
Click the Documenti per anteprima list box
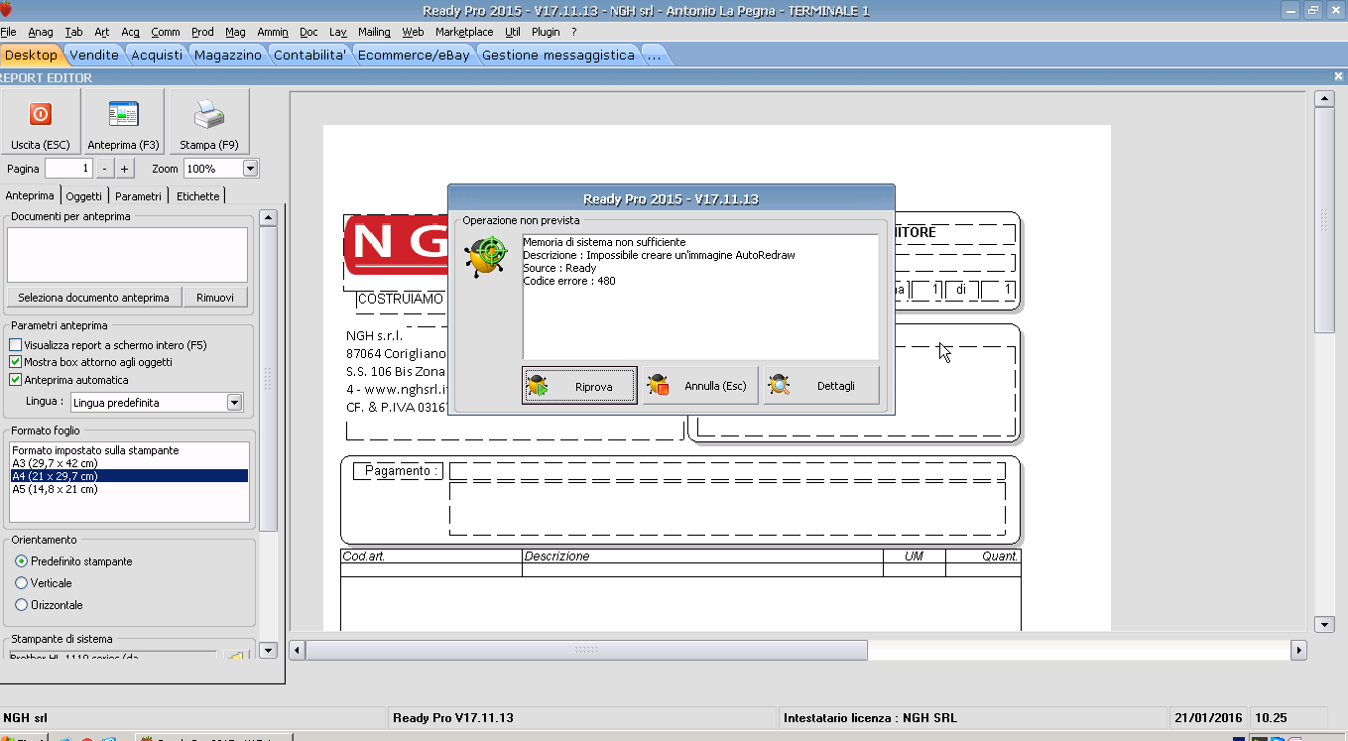(x=127, y=255)
